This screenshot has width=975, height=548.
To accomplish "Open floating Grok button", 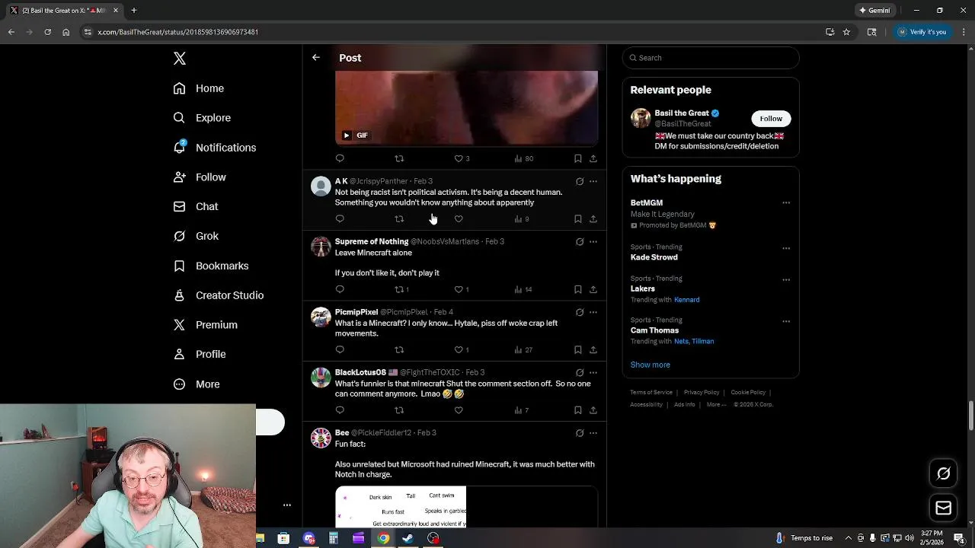I will coord(943,473).
